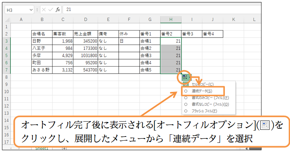This screenshot has width=290, height=151.
Task: Click cell containing 543700
Action: coord(86,70)
